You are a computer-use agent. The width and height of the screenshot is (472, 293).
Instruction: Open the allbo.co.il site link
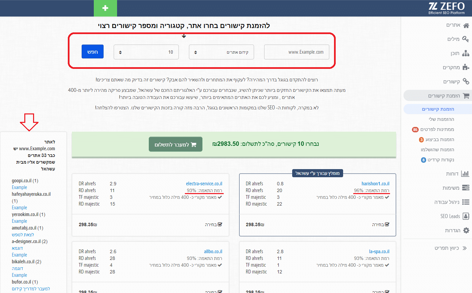pos(213,251)
